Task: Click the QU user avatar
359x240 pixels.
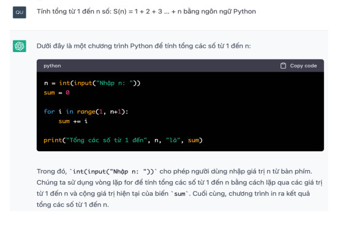Action: [x=20, y=12]
